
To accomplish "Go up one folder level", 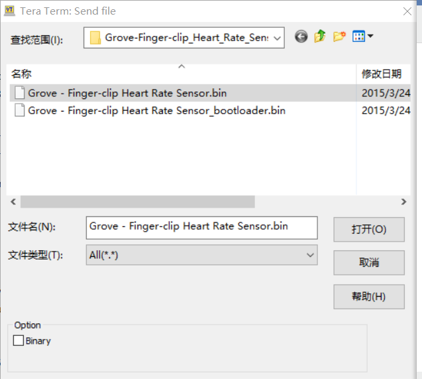I will click(x=320, y=37).
